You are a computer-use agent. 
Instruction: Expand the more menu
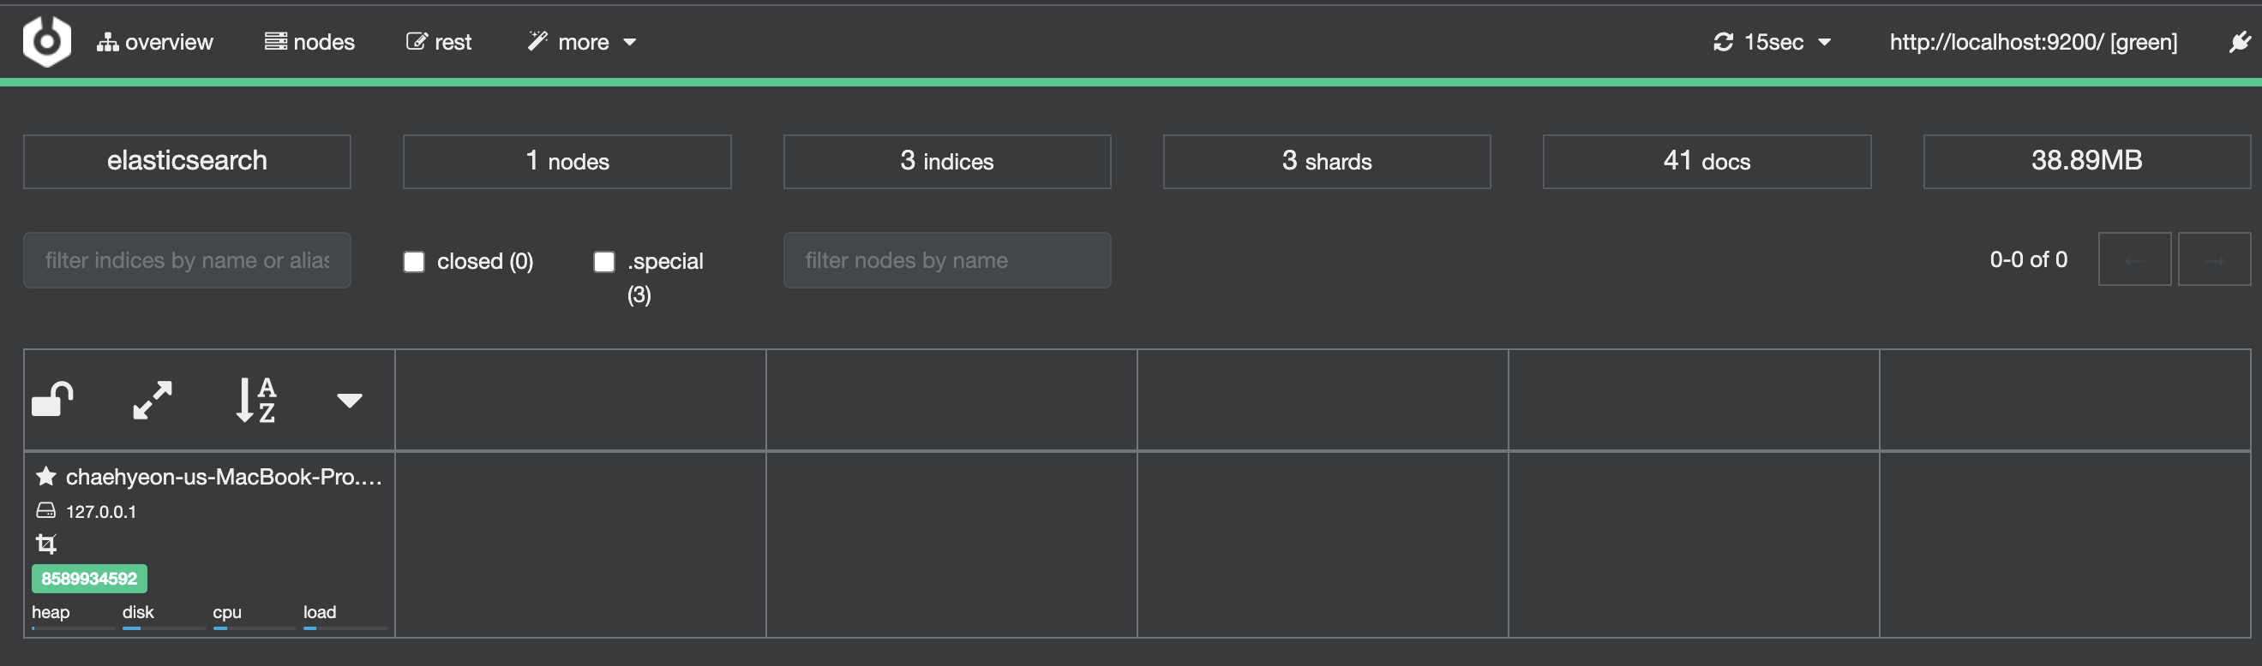pos(581,42)
